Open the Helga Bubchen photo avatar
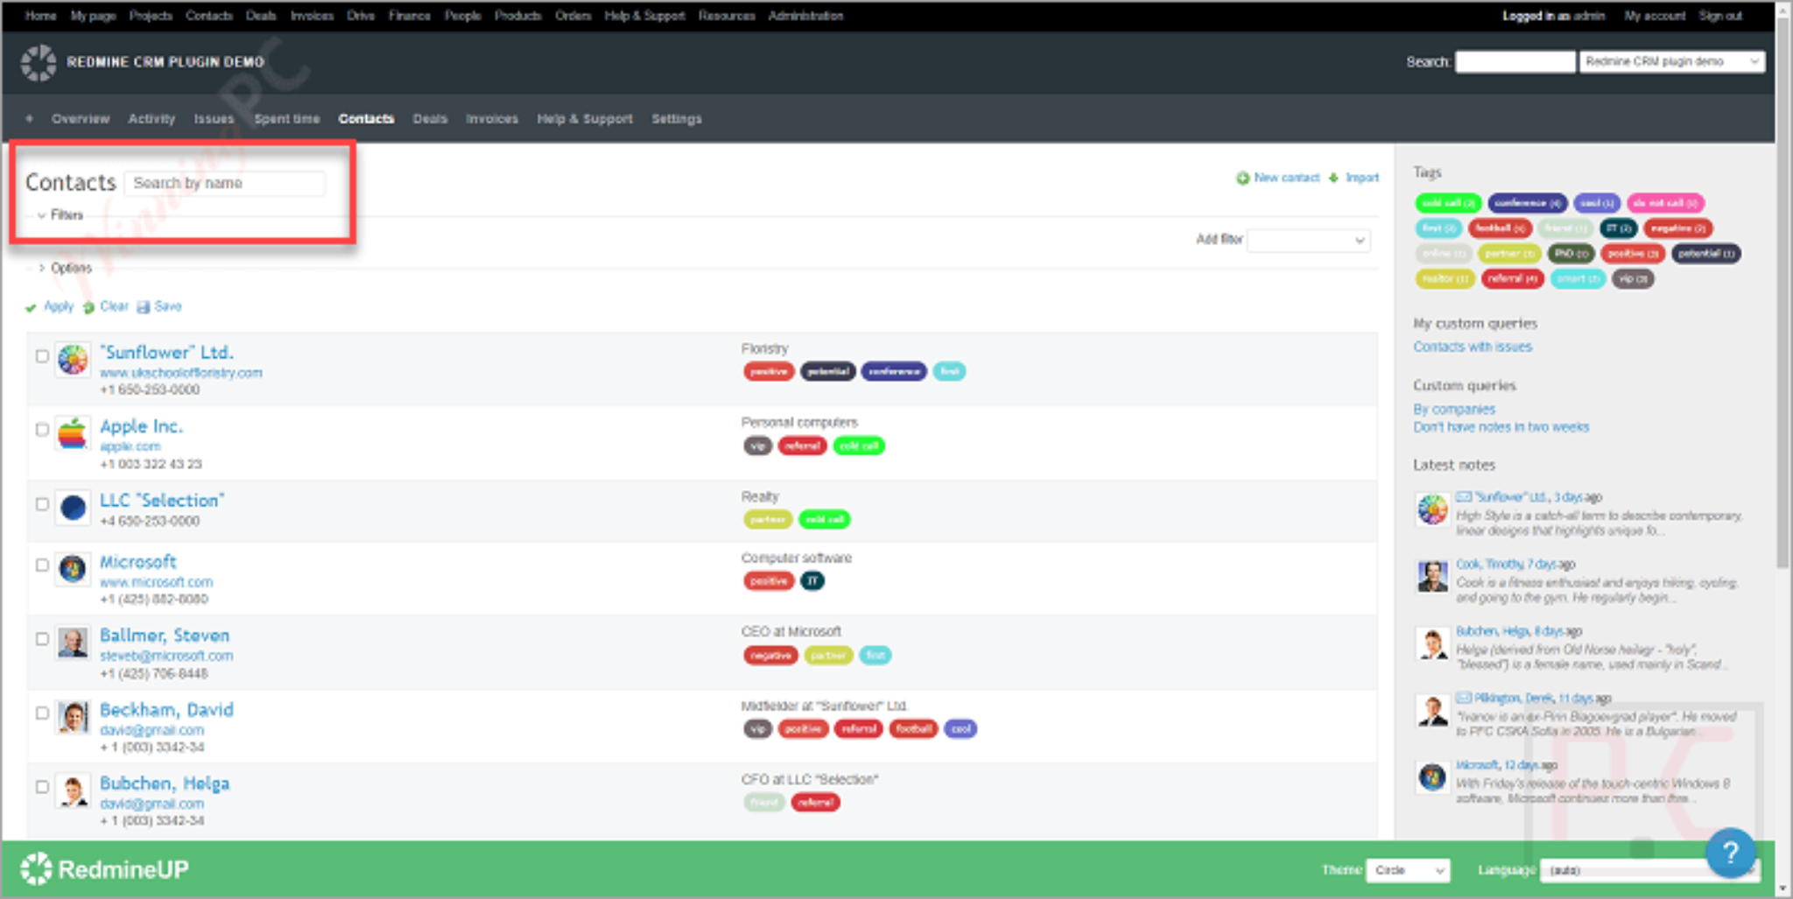This screenshot has width=1793, height=899. click(x=73, y=790)
